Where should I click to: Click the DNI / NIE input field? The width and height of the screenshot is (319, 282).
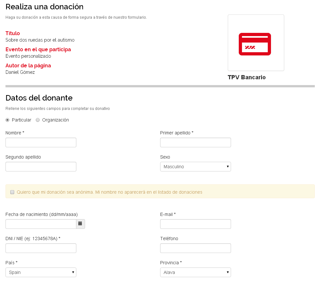[x=41, y=248]
